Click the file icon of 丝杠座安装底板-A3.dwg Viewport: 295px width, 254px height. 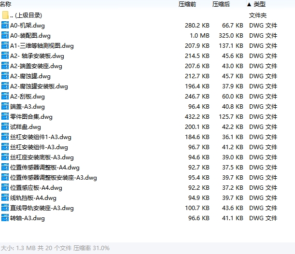(5, 157)
